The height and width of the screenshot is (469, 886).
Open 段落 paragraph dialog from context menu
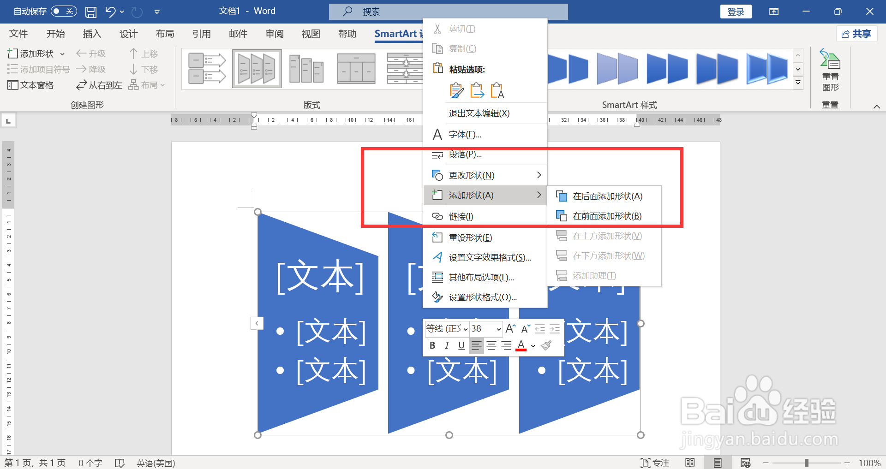point(485,154)
